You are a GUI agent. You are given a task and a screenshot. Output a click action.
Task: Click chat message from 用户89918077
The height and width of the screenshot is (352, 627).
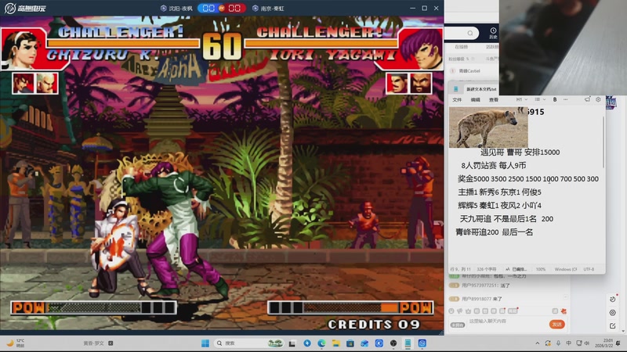[x=476, y=299]
